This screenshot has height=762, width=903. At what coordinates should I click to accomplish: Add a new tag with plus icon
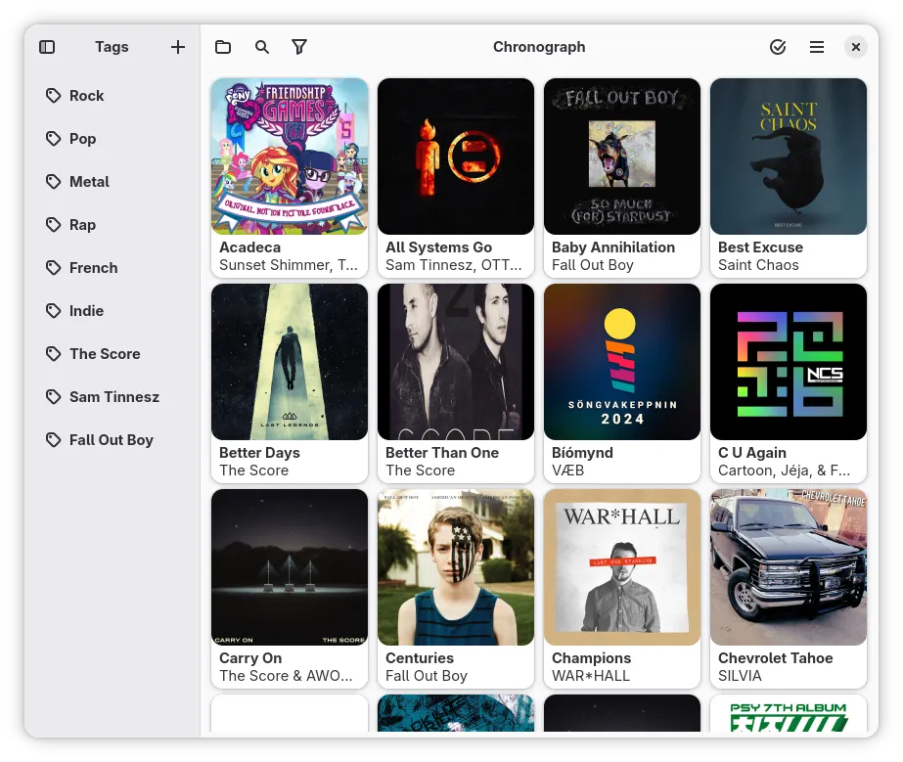click(x=178, y=47)
